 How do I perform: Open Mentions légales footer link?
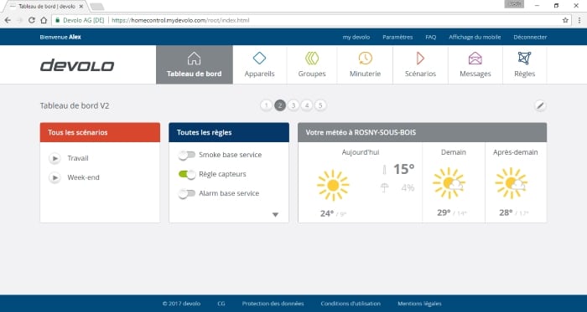pos(419,304)
